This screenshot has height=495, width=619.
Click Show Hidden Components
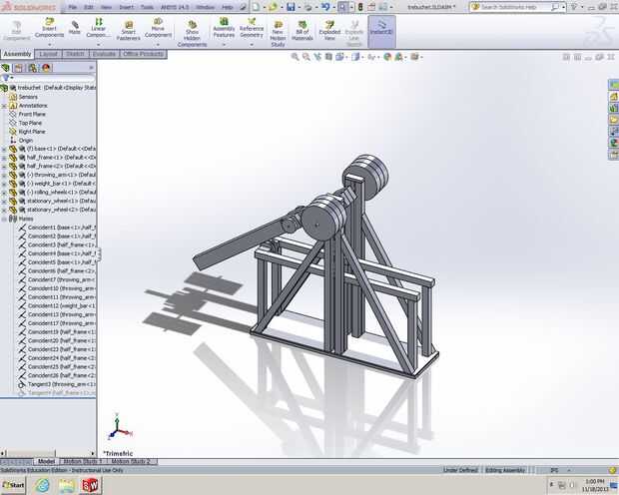click(192, 34)
